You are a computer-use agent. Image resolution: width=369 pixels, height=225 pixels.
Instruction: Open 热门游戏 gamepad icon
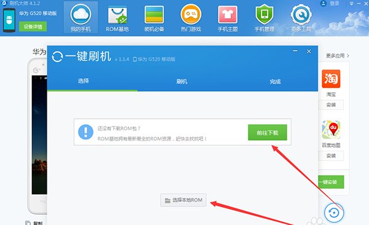point(191,14)
